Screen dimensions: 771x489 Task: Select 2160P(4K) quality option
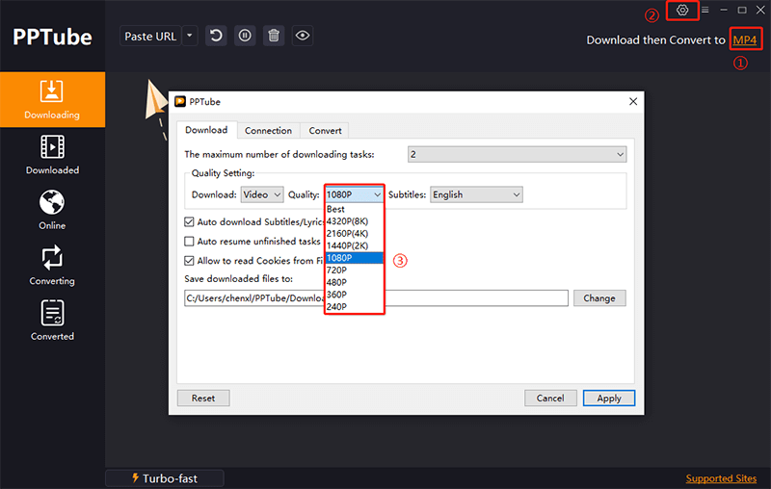click(x=354, y=234)
